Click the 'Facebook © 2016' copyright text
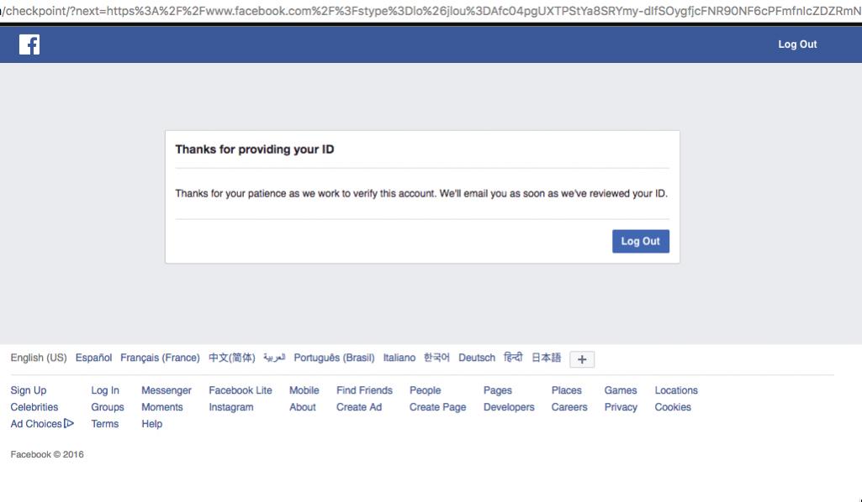 [47, 454]
